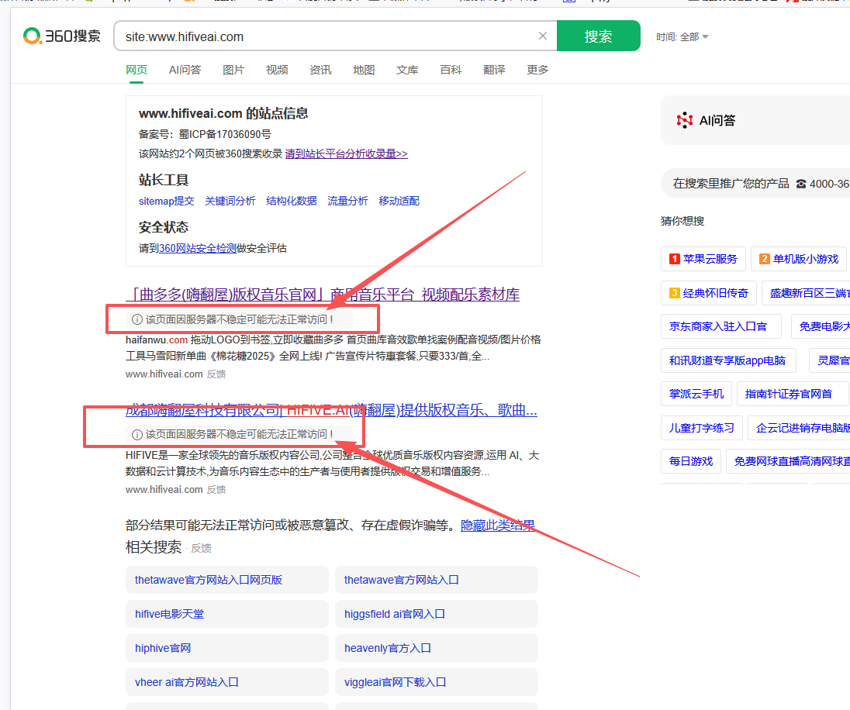Click the green 搜索 button

[599, 36]
